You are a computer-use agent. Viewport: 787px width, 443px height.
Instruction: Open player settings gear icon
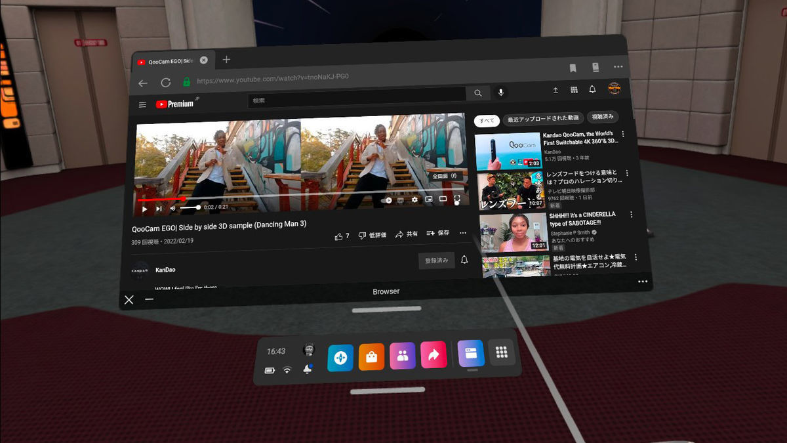coord(414,200)
